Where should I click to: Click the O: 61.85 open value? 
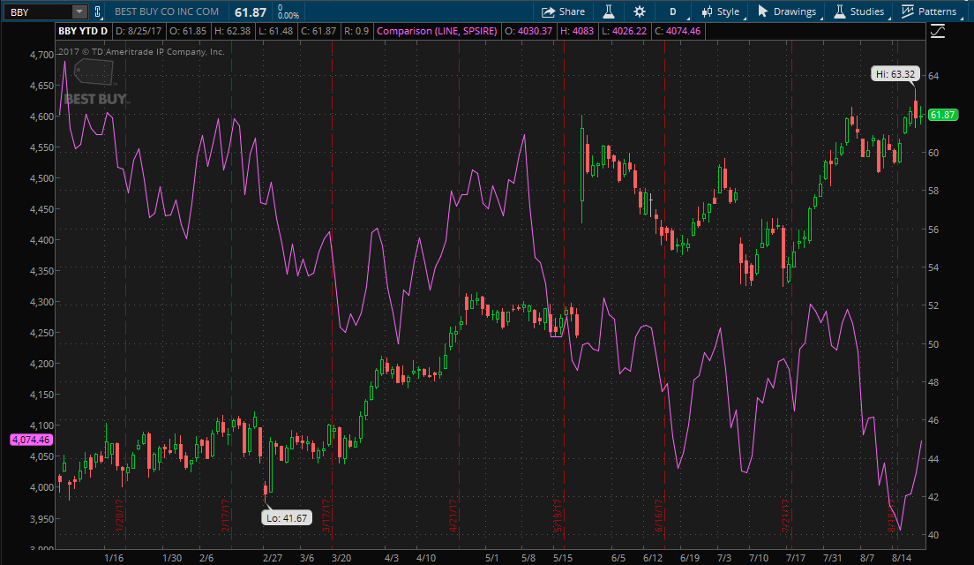[187, 31]
